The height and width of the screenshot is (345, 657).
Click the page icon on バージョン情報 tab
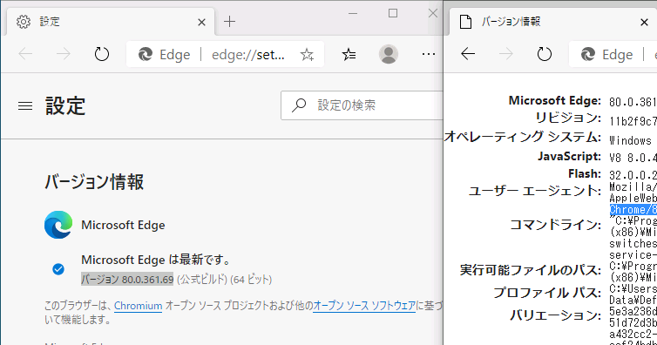tap(465, 22)
